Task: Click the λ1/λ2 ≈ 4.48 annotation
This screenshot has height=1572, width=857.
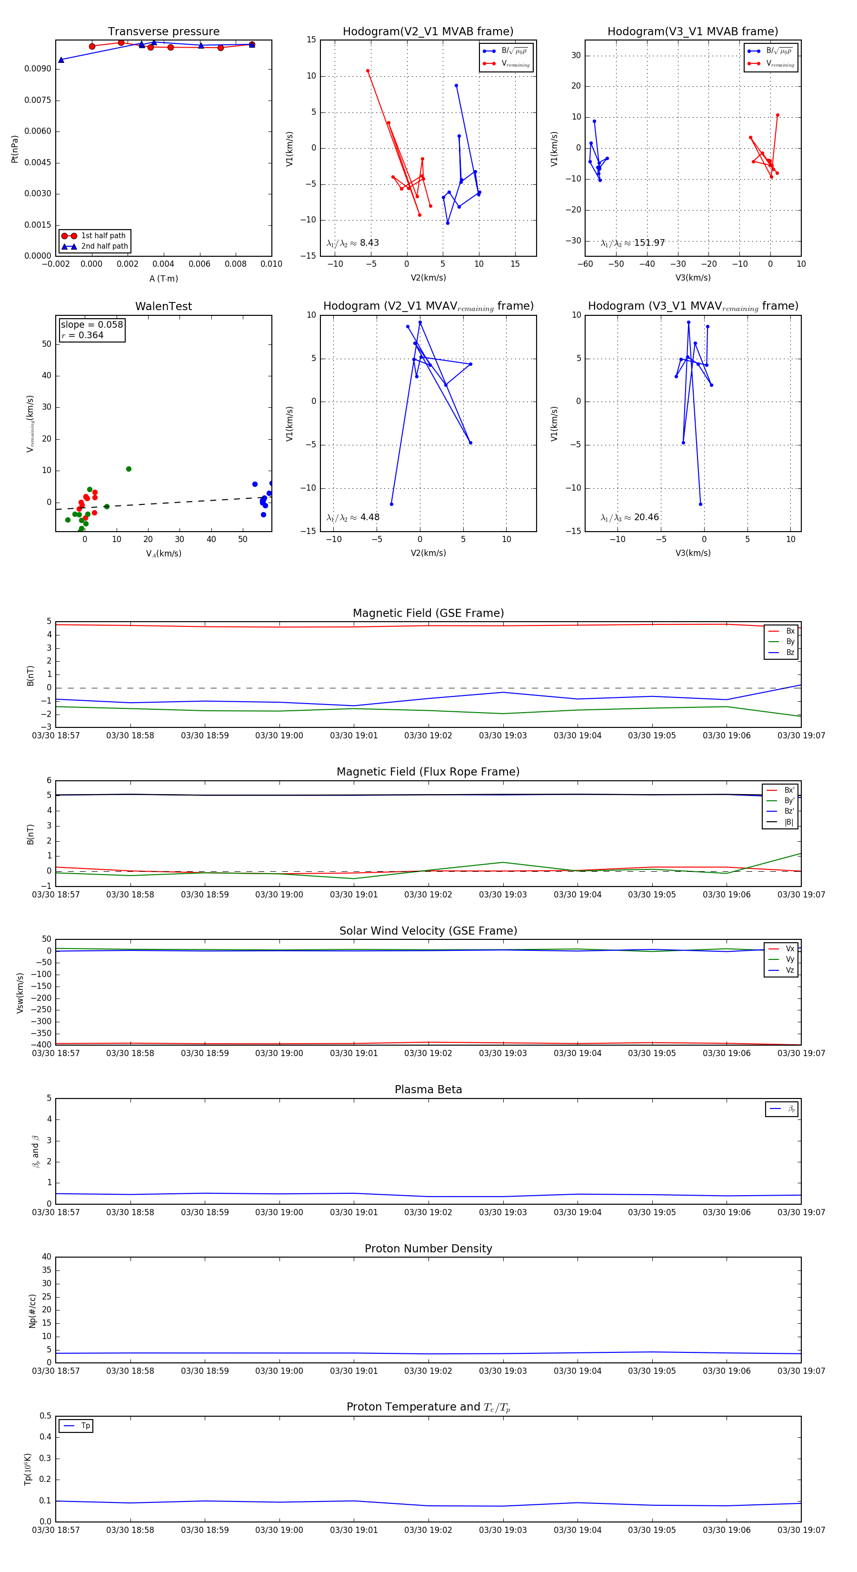Action: point(352,517)
